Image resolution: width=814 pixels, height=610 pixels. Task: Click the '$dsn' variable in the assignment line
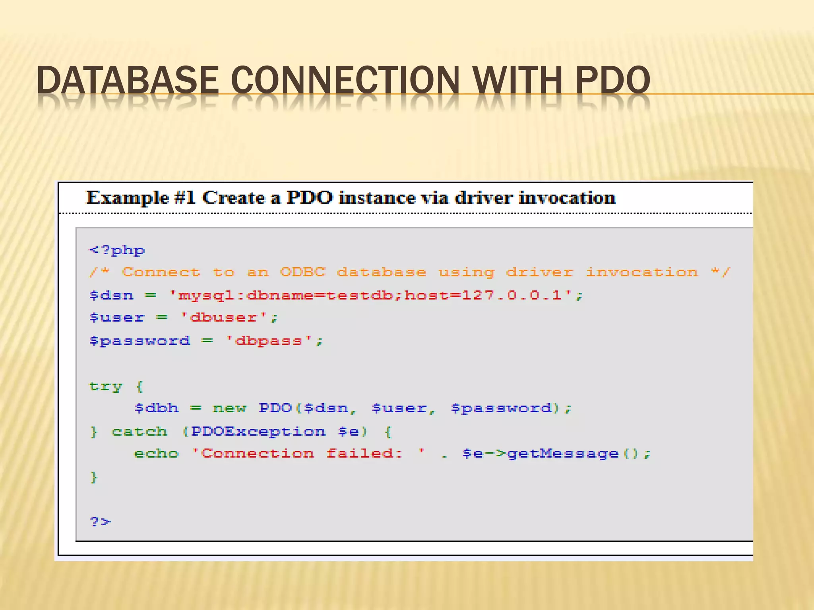click(111, 295)
